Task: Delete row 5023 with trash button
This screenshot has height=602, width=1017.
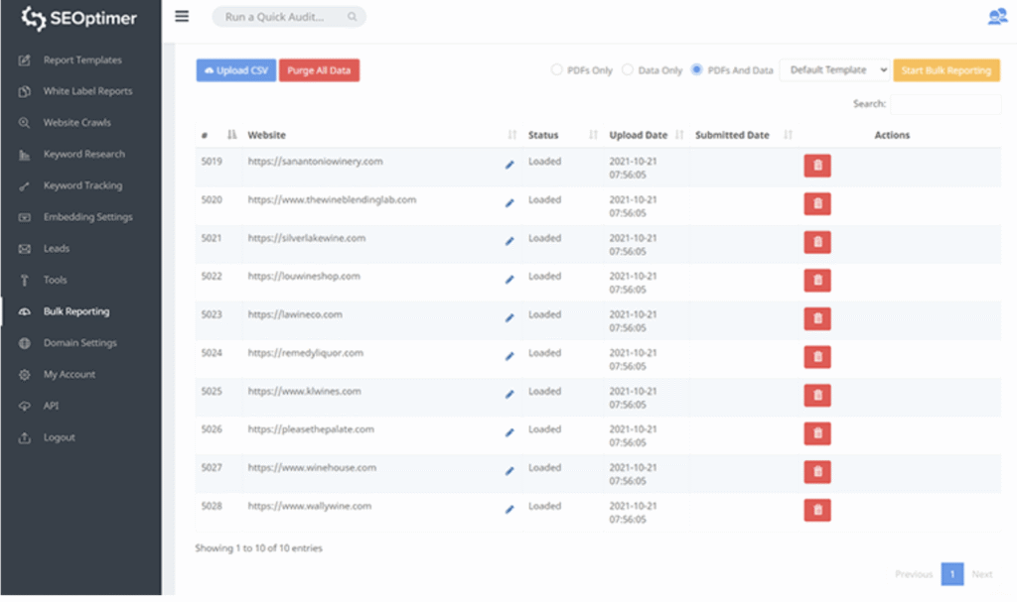Action: click(817, 318)
